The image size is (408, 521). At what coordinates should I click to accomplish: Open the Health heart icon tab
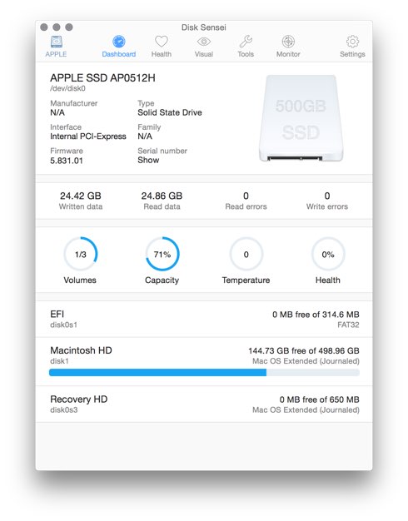coord(162,42)
